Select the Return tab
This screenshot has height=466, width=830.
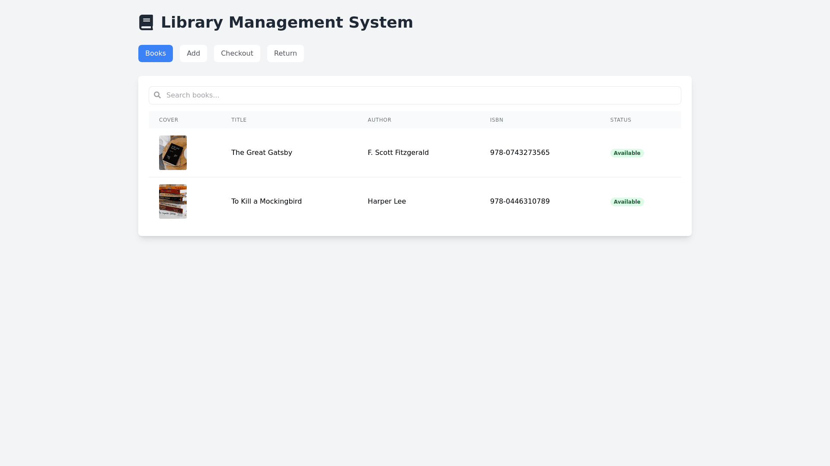[285, 54]
